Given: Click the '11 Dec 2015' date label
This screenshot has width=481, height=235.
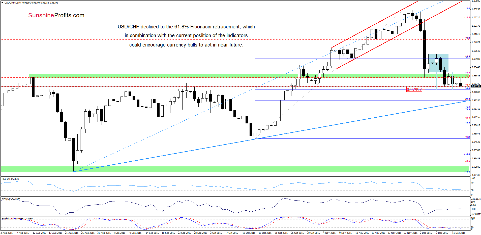Looking at the screenshot, I should click(x=459, y=233).
